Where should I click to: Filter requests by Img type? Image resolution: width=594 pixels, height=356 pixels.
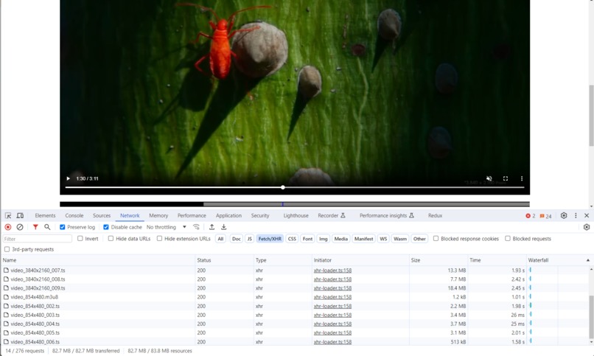coord(323,239)
